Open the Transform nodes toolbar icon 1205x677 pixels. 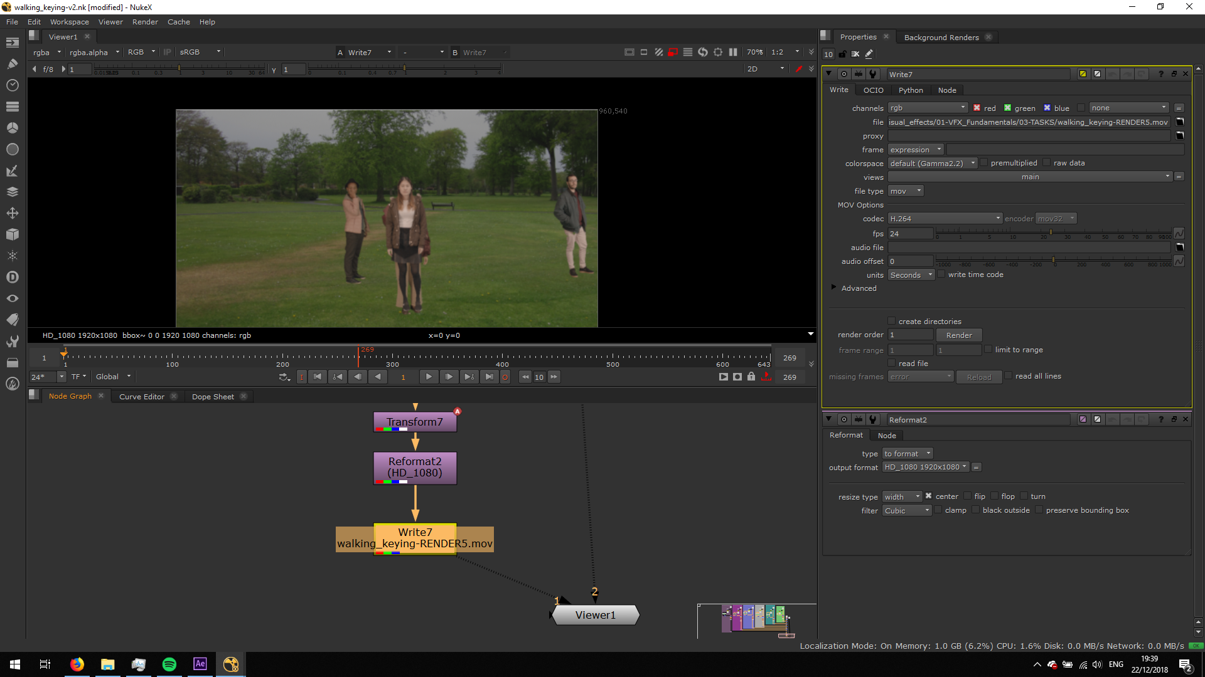coord(12,213)
